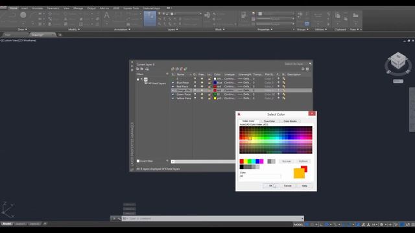
Task: Click the Paste icon in Clipboard panel
Action: coord(338,16)
